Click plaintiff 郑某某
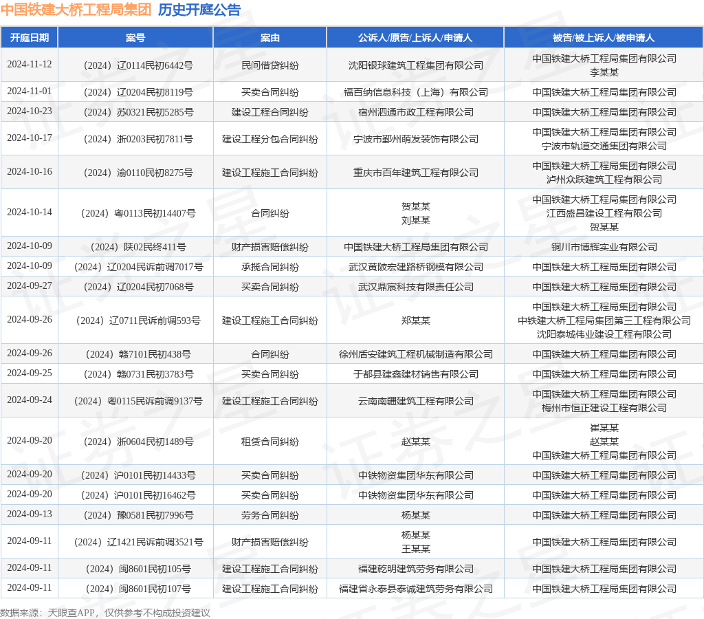Image resolution: width=704 pixels, height=619 pixels. click(416, 321)
